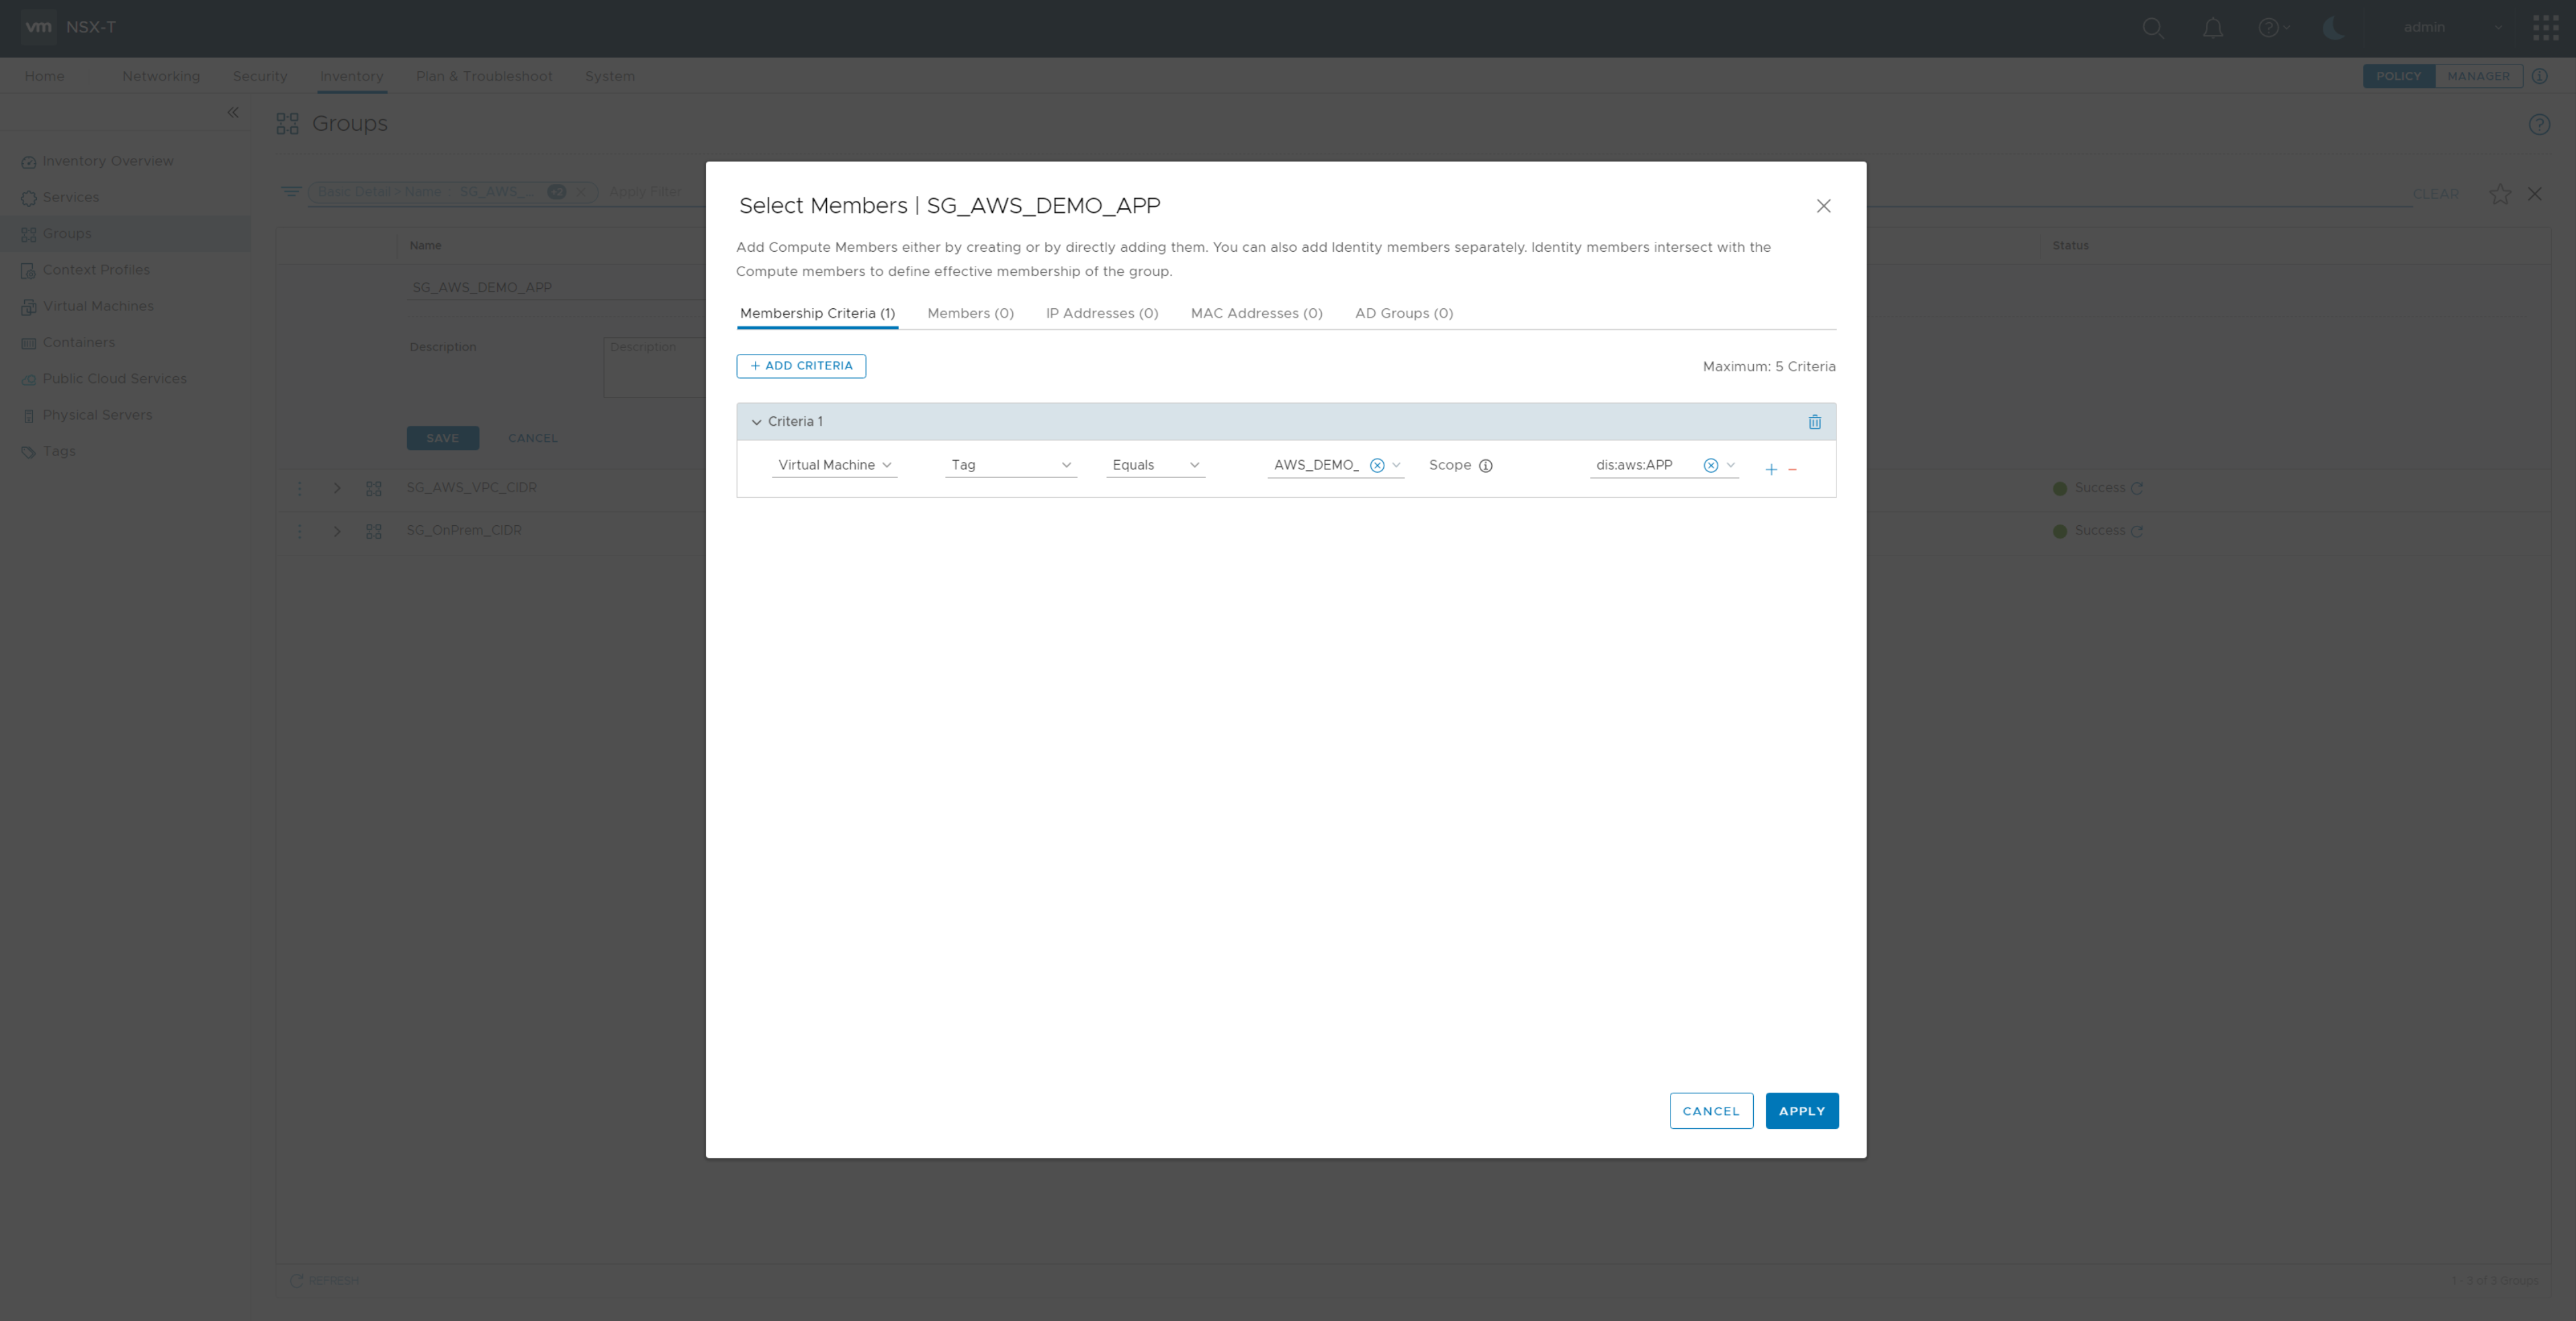
Task: Toggle dark mode moon icon
Action: click(x=2333, y=28)
